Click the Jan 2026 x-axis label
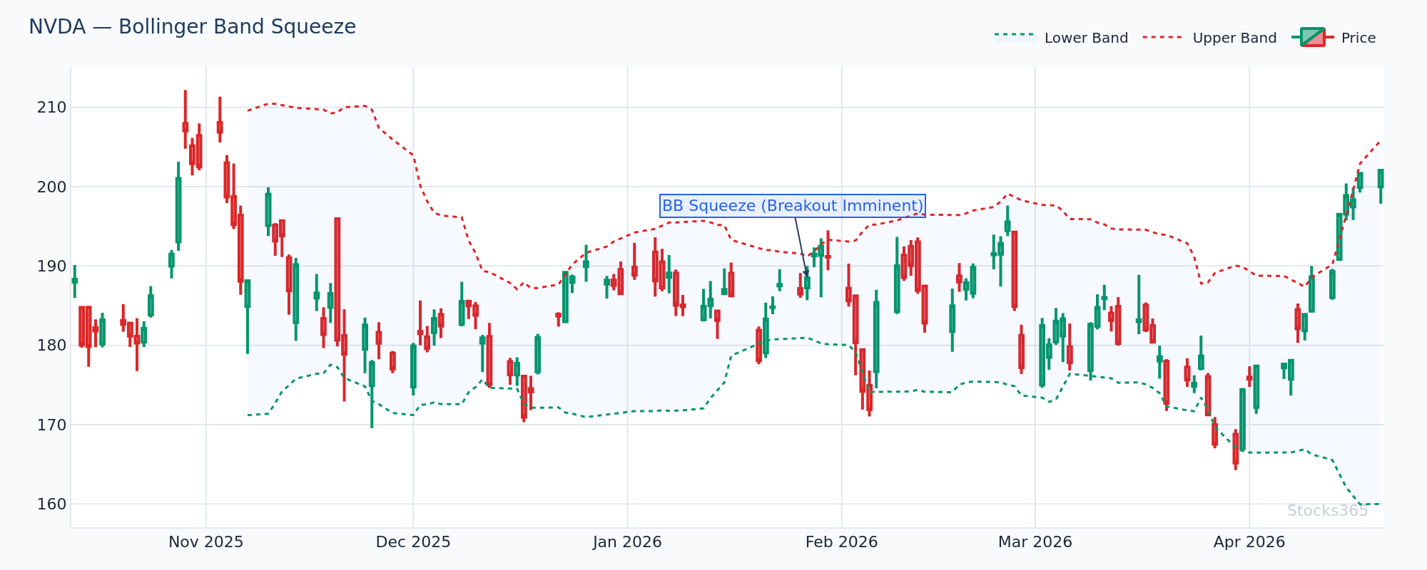Screen dimensions: 1427x570 coord(627,542)
